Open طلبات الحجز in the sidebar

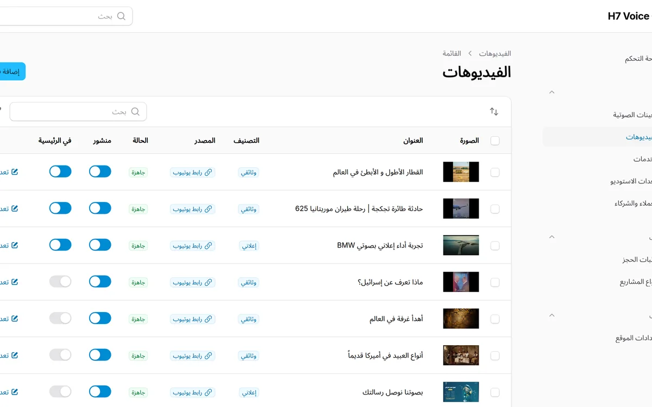[x=637, y=260]
